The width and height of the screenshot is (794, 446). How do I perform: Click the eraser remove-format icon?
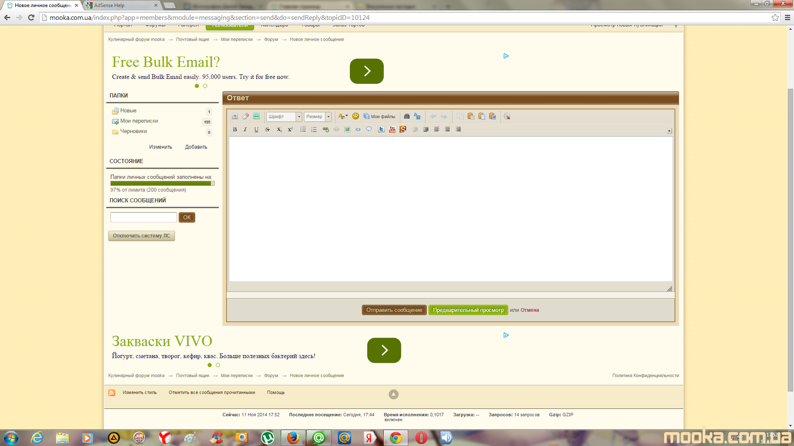point(246,116)
